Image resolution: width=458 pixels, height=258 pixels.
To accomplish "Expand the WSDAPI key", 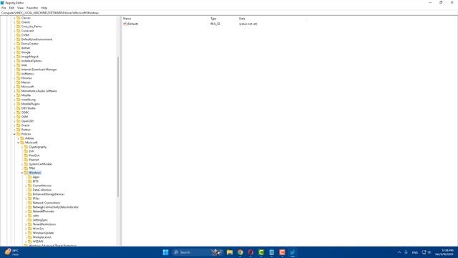I will tap(26, 242).
